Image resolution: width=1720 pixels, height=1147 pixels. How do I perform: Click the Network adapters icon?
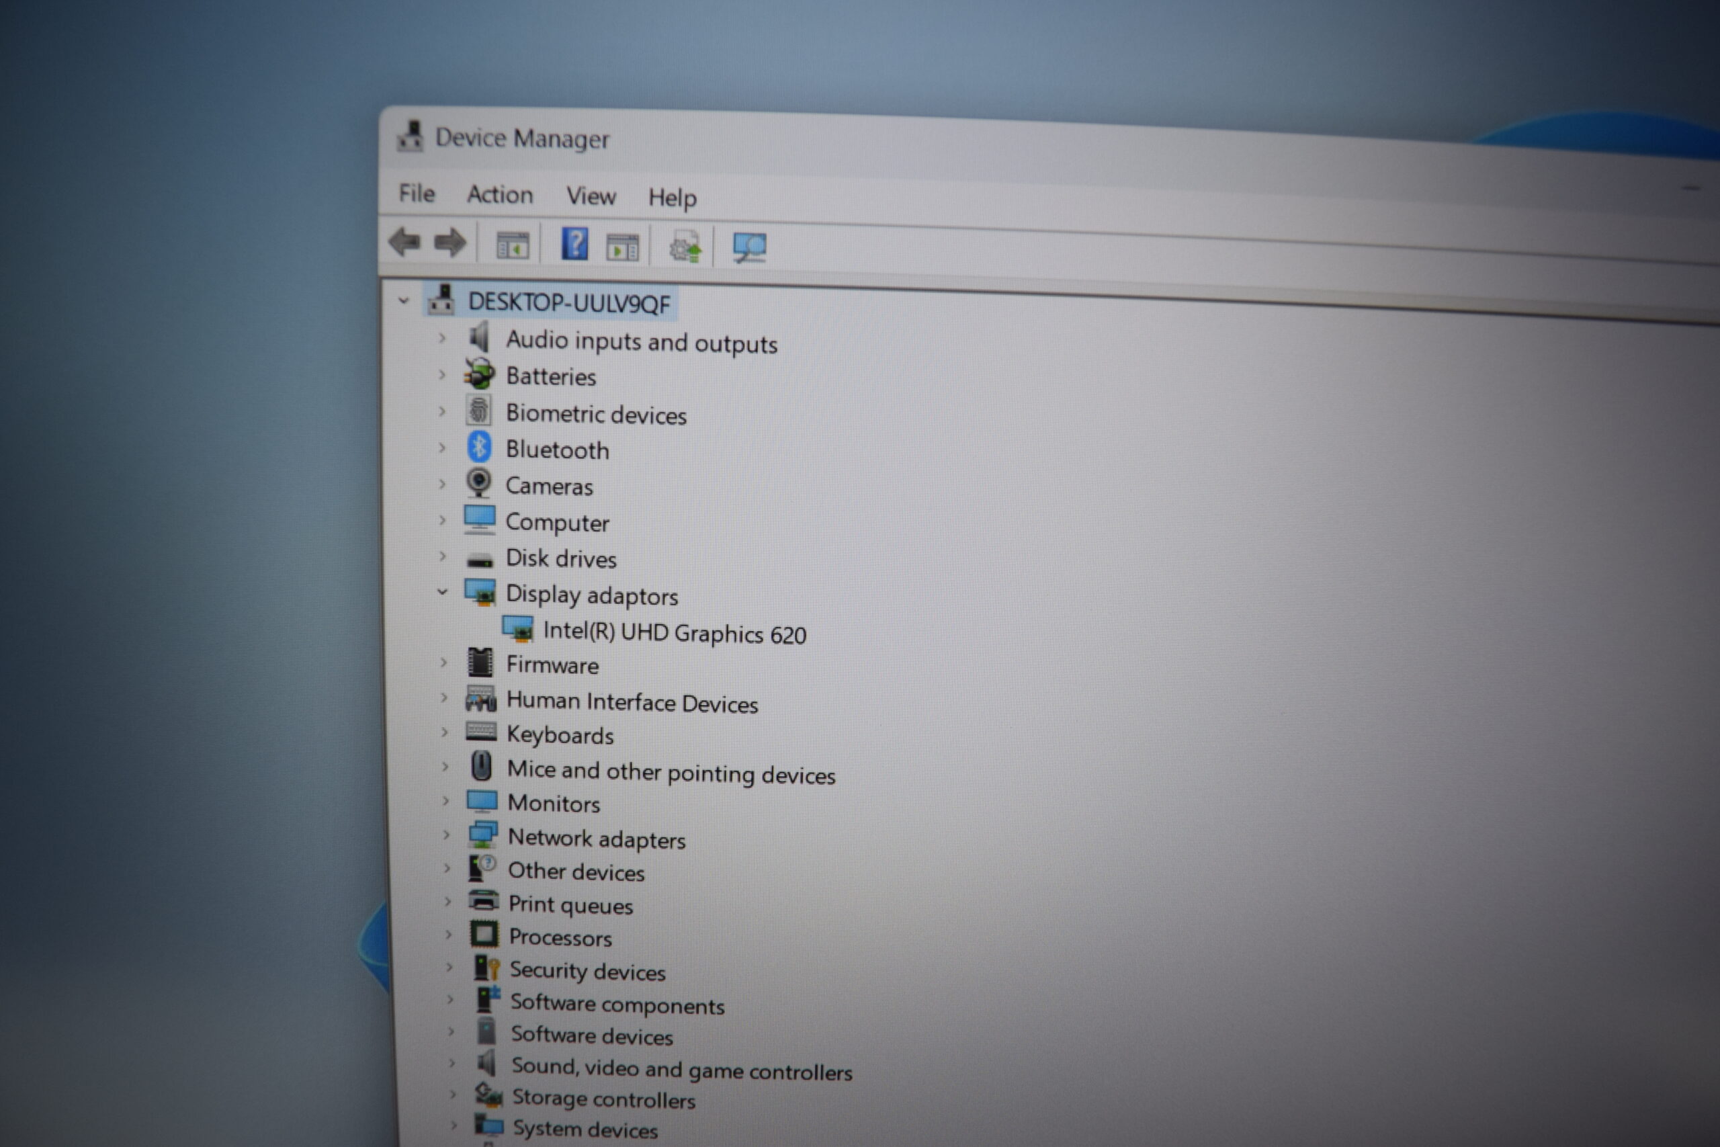pyautogui.click(x=482, y=835)
